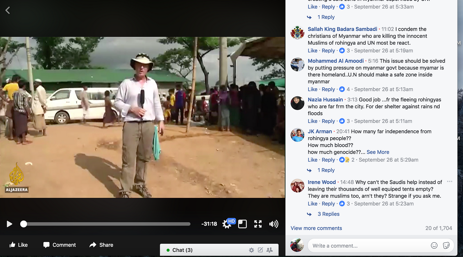Open the Chat (3) tab
The image size is (463, 257).
[x=182, y=250]
